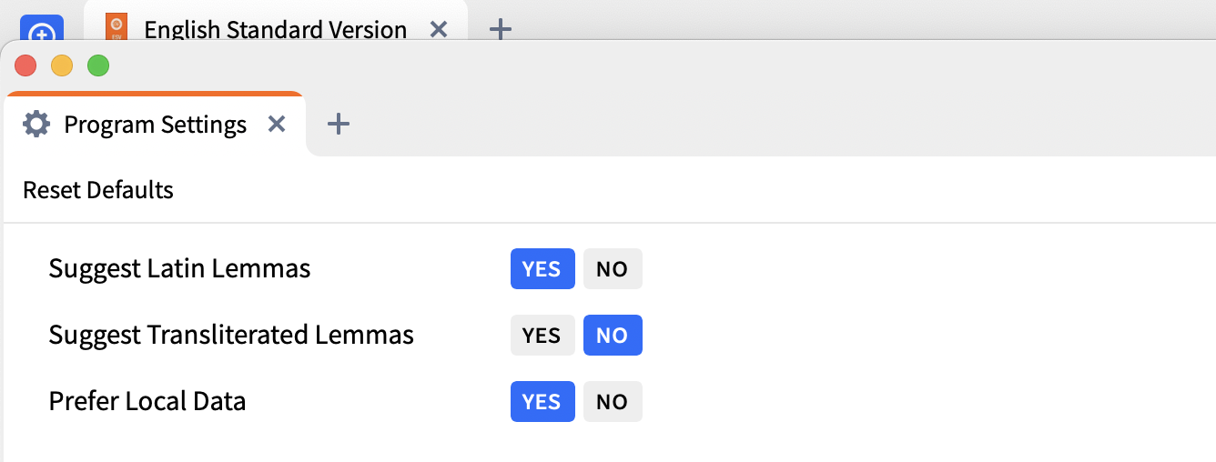Enable Suggest Transliterated Lemmas with YES
Viewport: 1216px width, 462px height.
pos(542,336)
